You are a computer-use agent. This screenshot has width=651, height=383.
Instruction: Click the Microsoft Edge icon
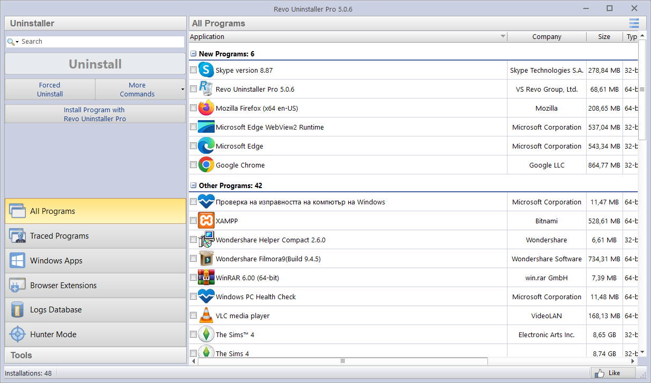pyautogui.click(x=206, y=146)
